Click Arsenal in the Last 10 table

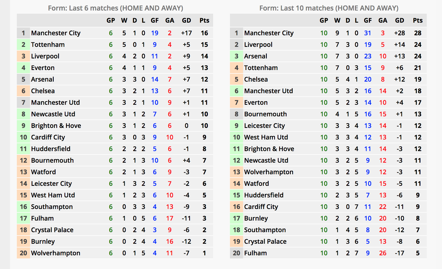[x=255, y=56]
